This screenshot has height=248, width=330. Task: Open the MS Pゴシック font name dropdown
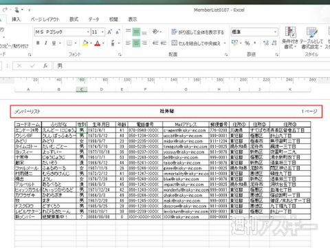click(x=88, y=32)
